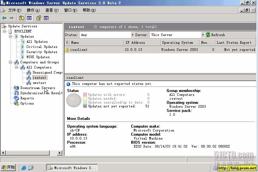Open the Status filter dropdown

pos(133,35)
